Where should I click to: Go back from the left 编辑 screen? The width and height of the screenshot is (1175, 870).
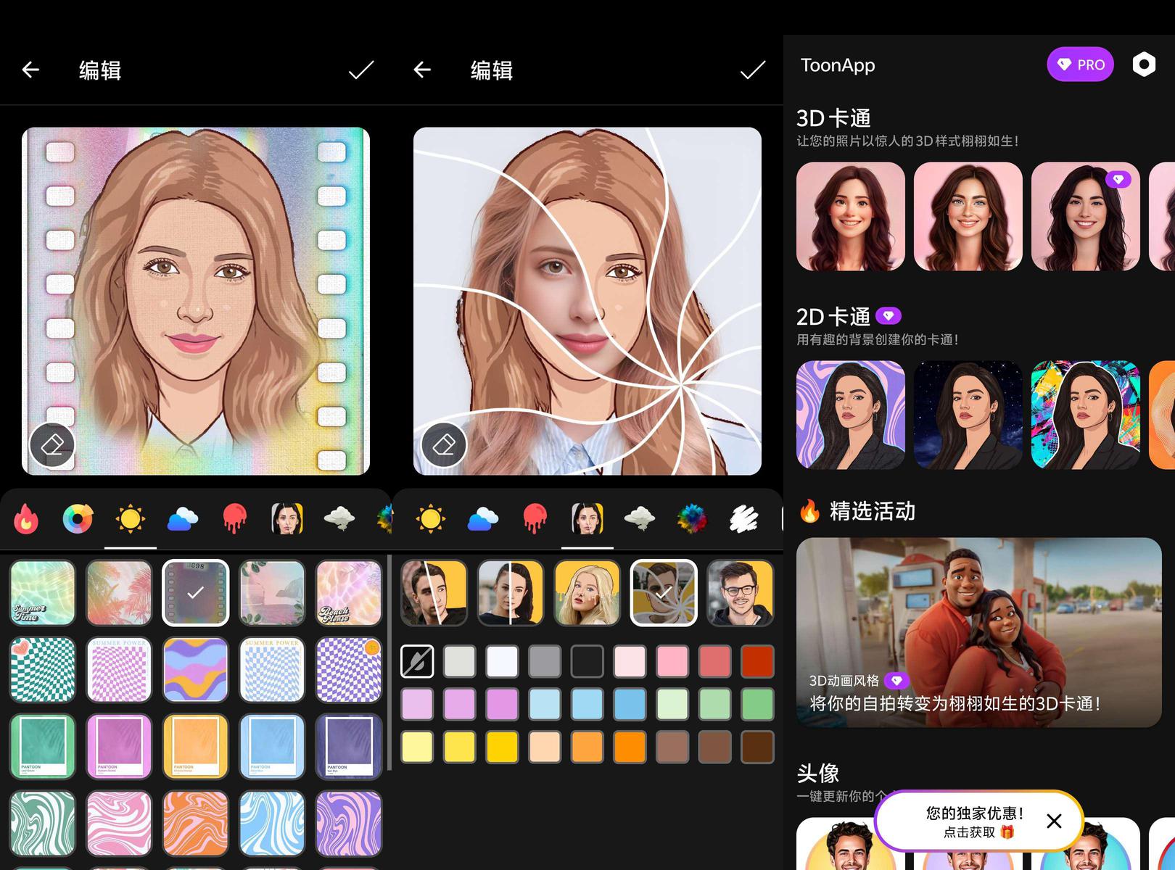click(30, 70)
